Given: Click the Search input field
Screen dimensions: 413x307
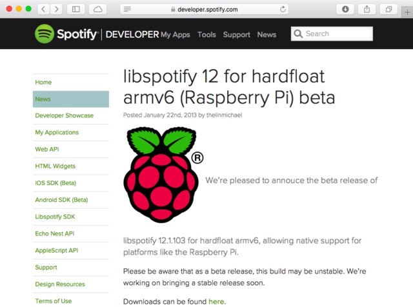Looking at the screenshot, I should (337, 34).
